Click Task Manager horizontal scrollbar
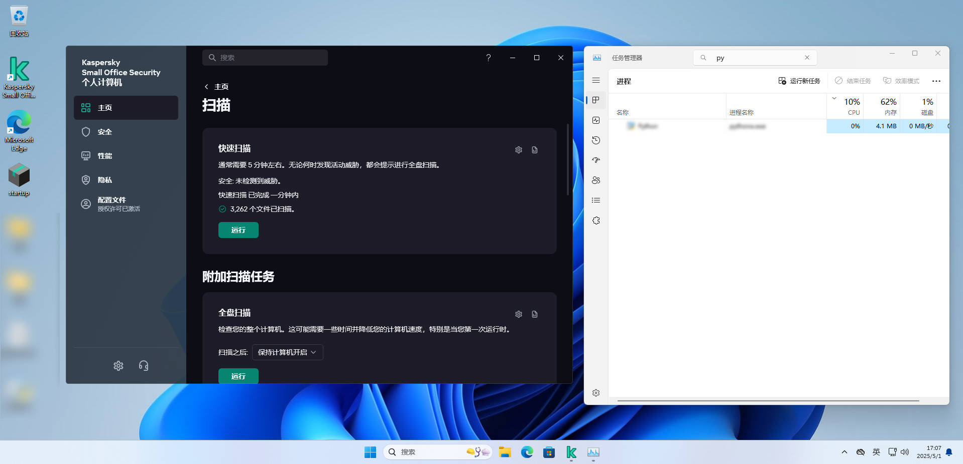 tap(768, 401)
